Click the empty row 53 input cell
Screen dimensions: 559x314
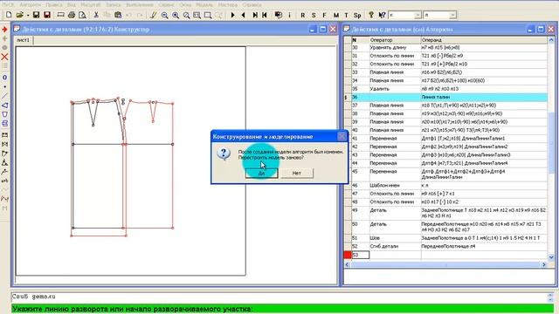[361, 255]
